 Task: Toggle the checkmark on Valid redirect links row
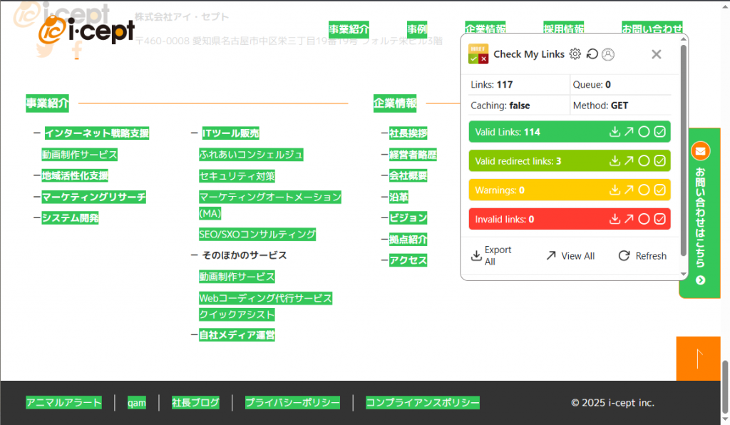(660, 160)
